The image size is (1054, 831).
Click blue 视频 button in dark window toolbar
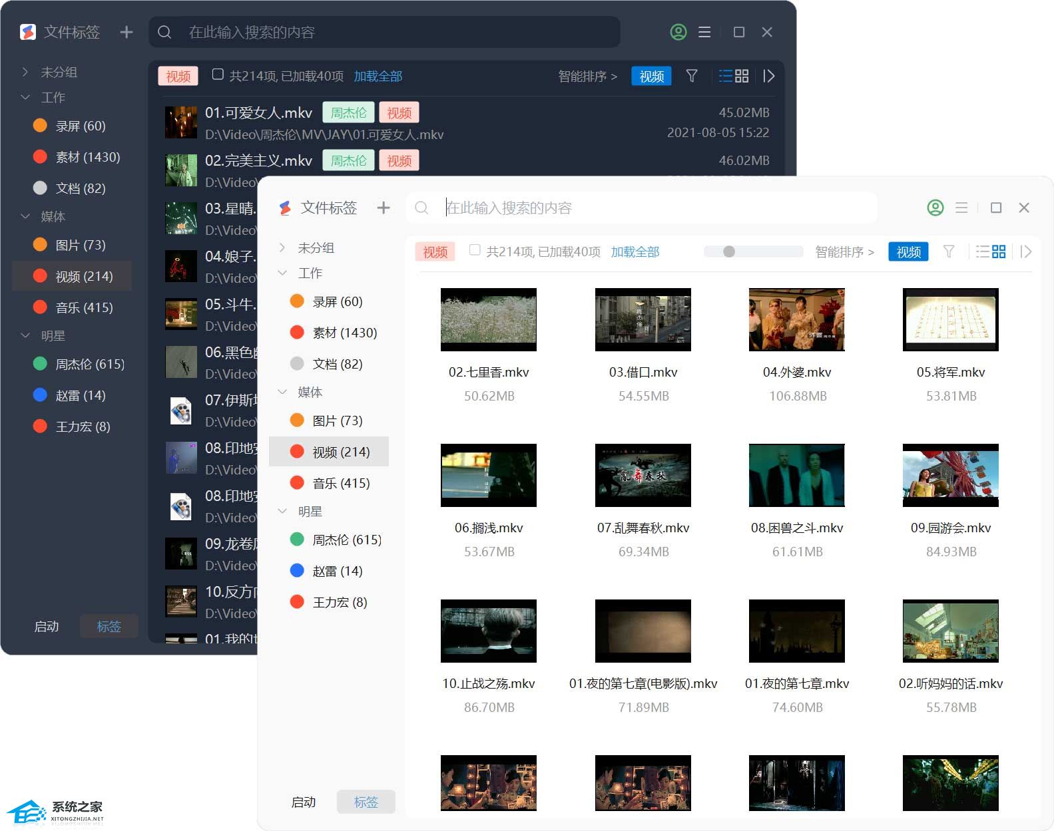point(651,77)
